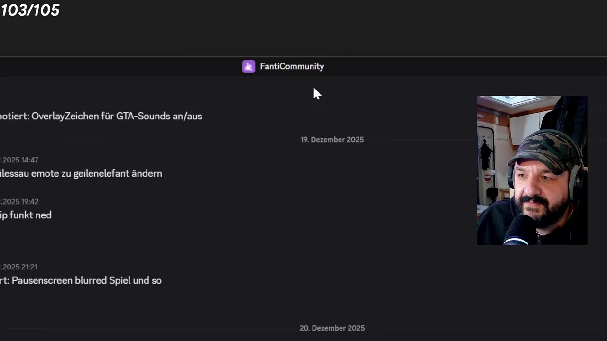
Task: Jump to the 20. Dezember 2025 divider
Action: pyautogui.click(x=332, y=328)
